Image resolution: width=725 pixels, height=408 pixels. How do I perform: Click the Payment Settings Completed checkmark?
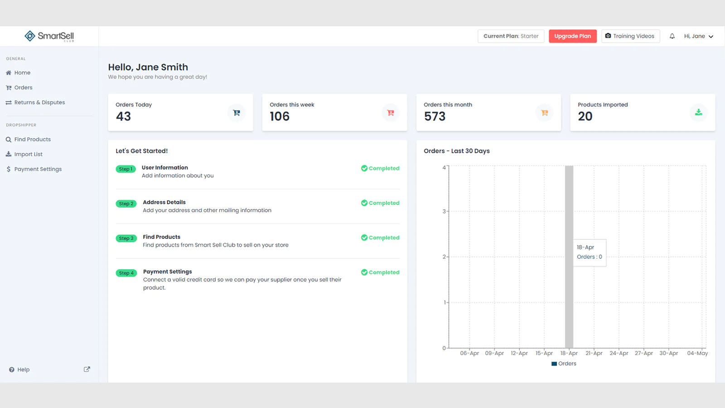[364, 272]
